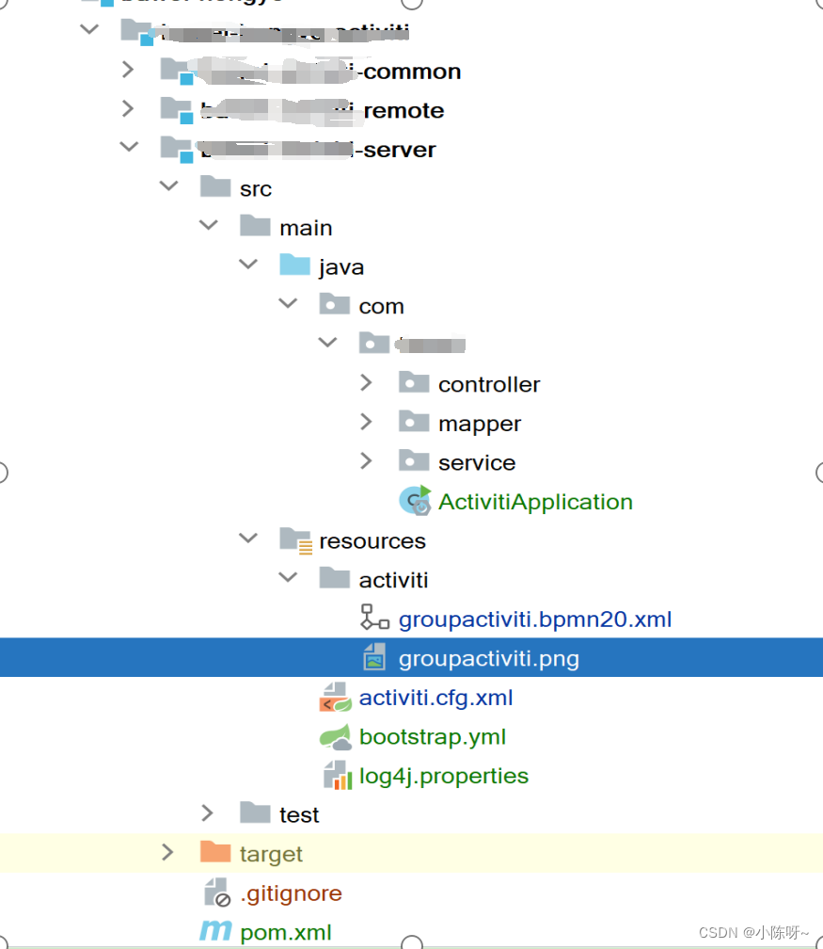Open the activiti.cfg.xml file

point(435,697)
